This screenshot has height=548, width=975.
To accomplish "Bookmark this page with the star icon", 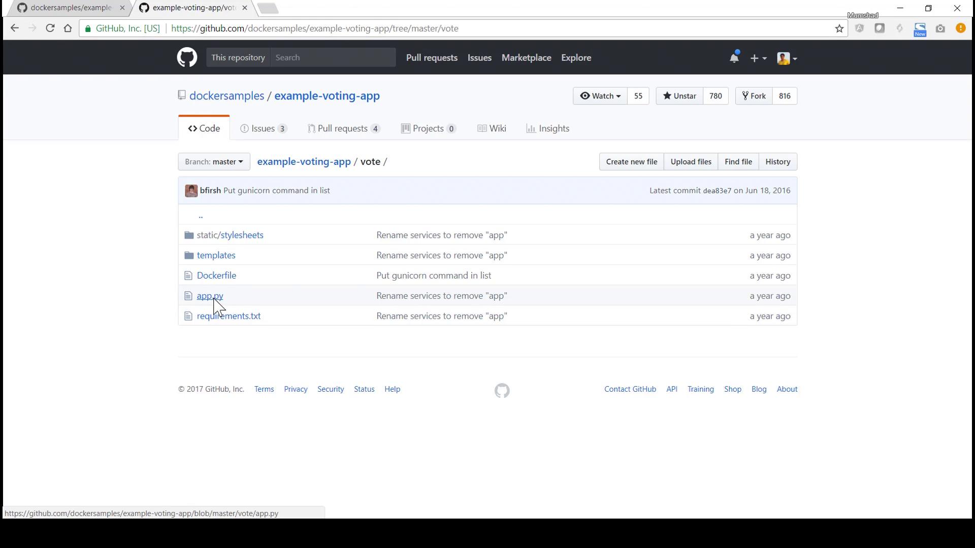I will coord(839,29).
